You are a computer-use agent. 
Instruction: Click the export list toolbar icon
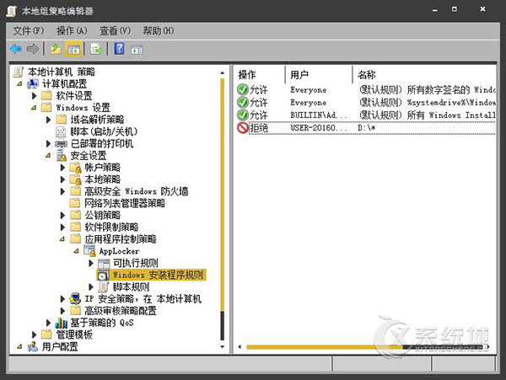[x=96, y=49]
